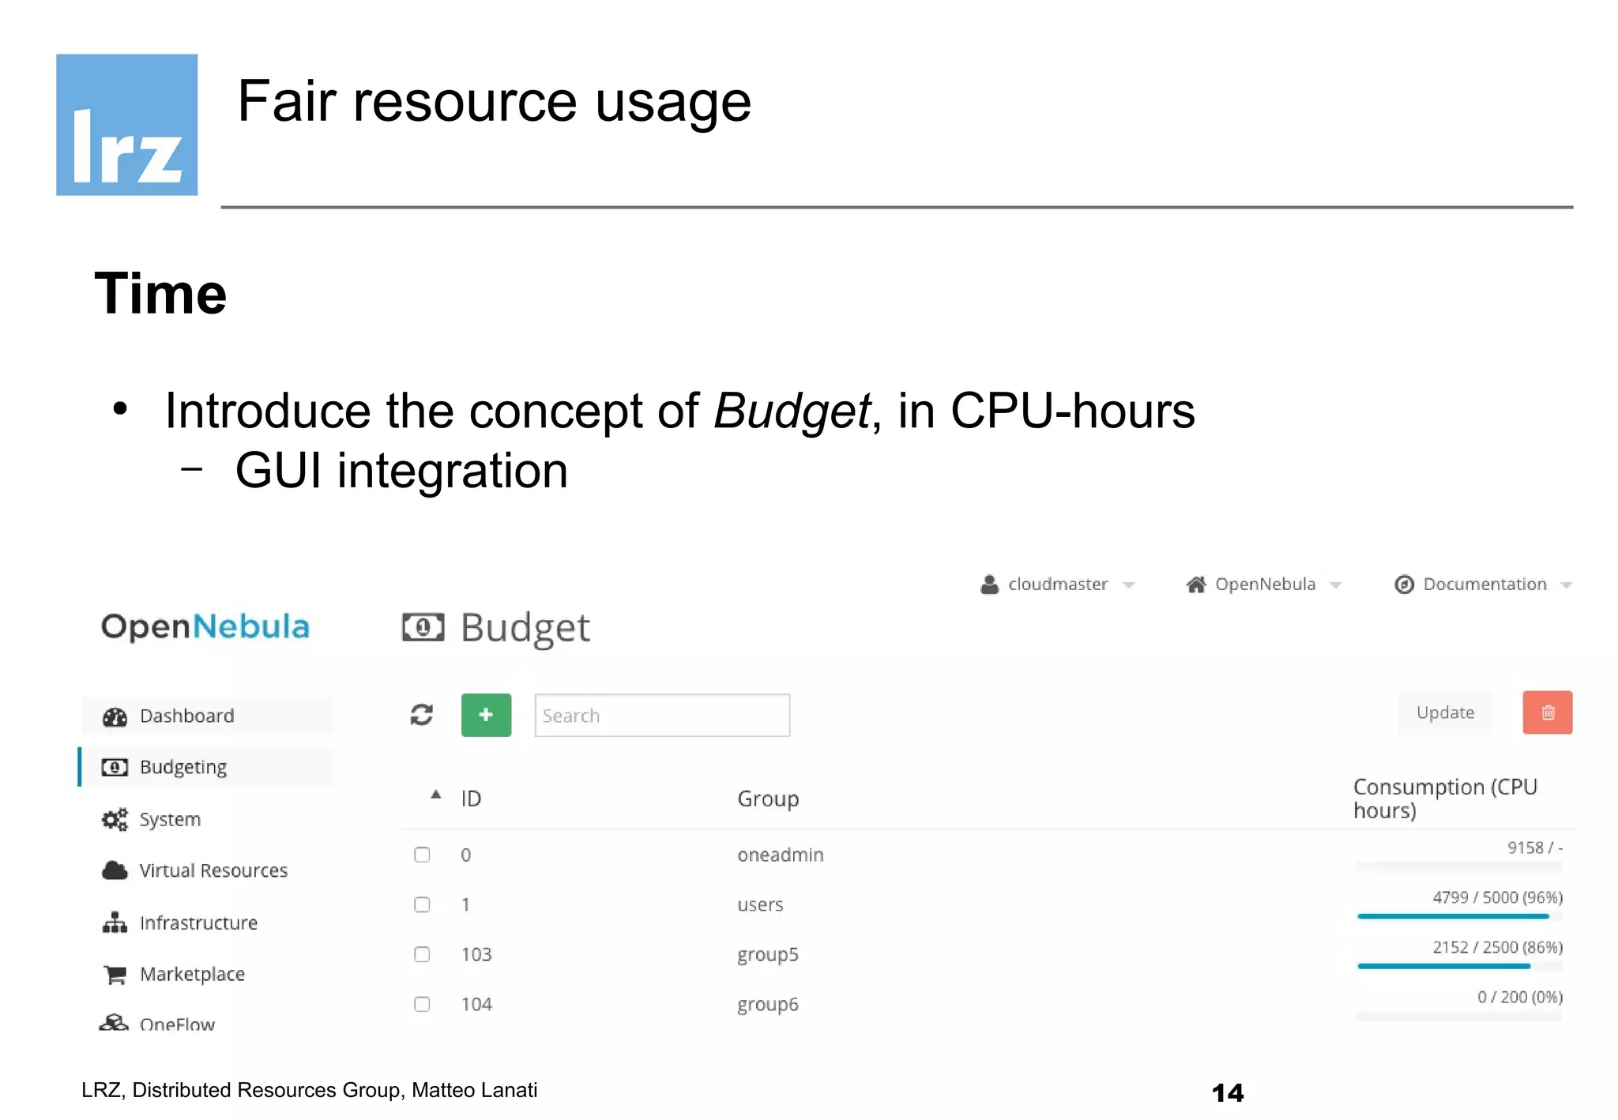Click the group6 0% consumption bar
This screenshot has width=1618, height=1120.
pyautogui.click(x=1458, y=1016)
